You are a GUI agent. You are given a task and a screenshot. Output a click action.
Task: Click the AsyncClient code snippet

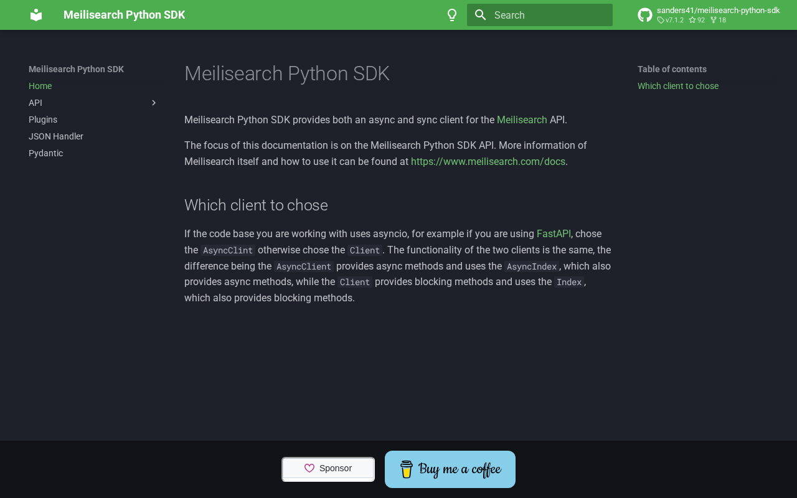[304, 266]
